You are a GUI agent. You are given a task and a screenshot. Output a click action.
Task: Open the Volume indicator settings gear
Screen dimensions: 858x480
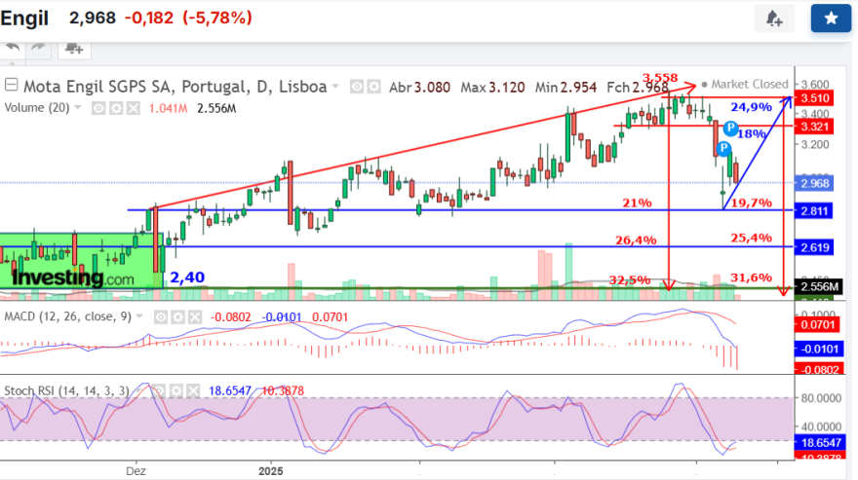[115, 108]
